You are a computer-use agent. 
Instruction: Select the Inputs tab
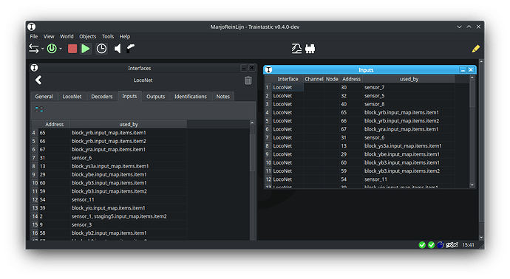tap(129, 96)
